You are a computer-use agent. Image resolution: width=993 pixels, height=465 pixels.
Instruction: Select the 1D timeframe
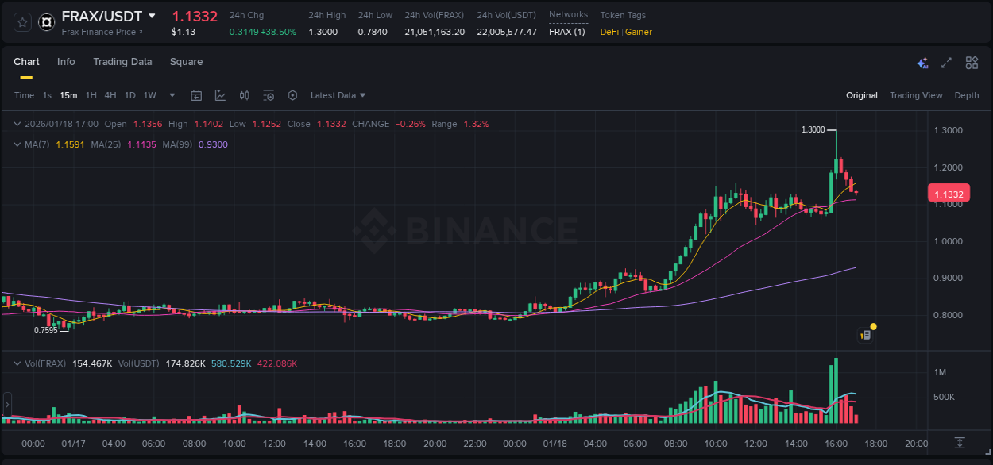129,95
